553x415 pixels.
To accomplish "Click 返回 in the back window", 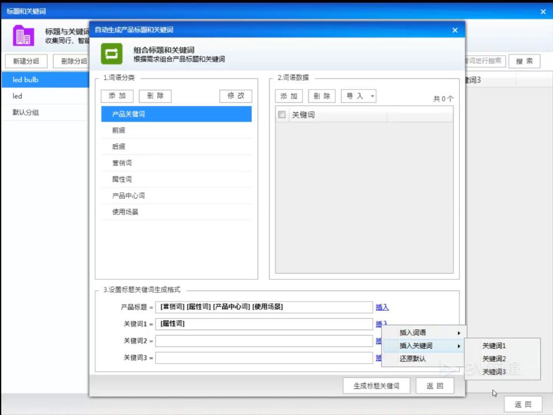I will [x=523, y=405].
